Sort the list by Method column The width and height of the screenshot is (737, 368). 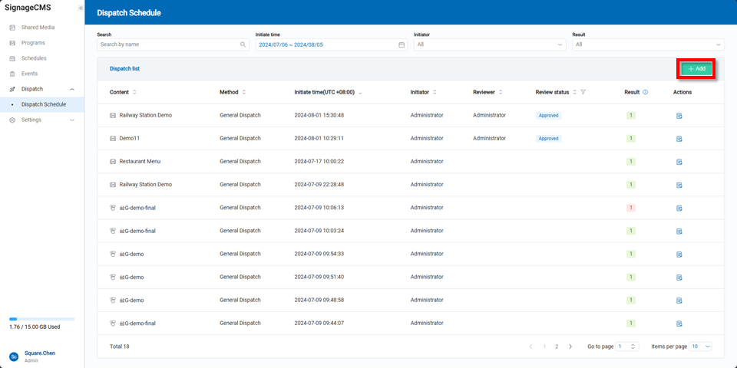(244, 92)
